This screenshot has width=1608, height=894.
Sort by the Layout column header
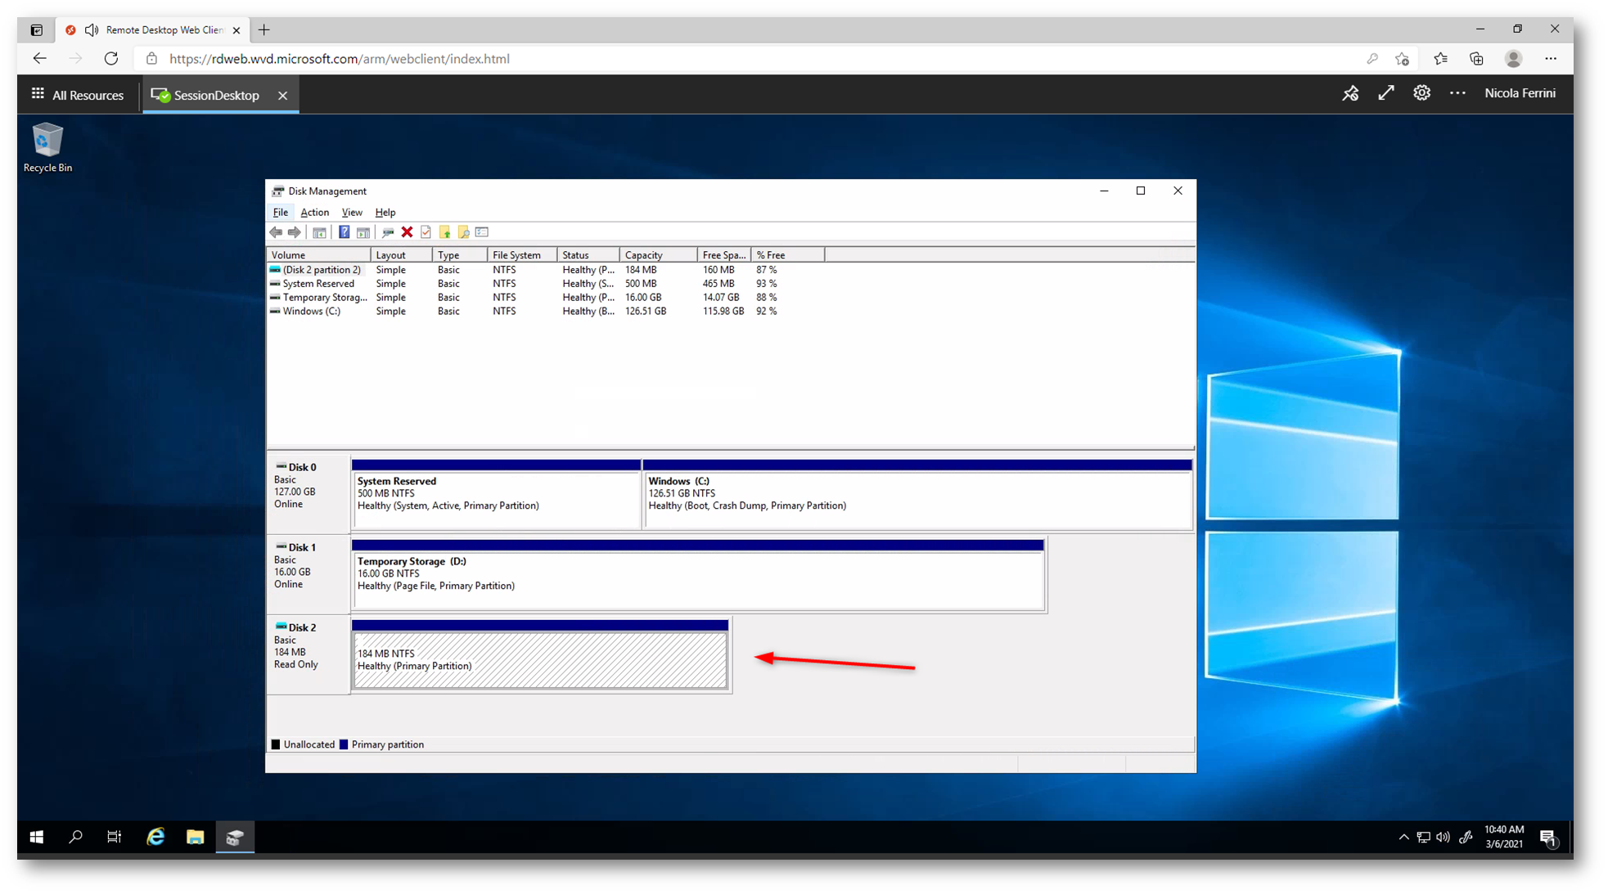point(402,255)
